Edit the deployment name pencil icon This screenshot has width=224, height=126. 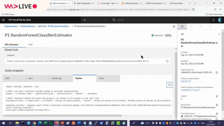pos(217,43)
